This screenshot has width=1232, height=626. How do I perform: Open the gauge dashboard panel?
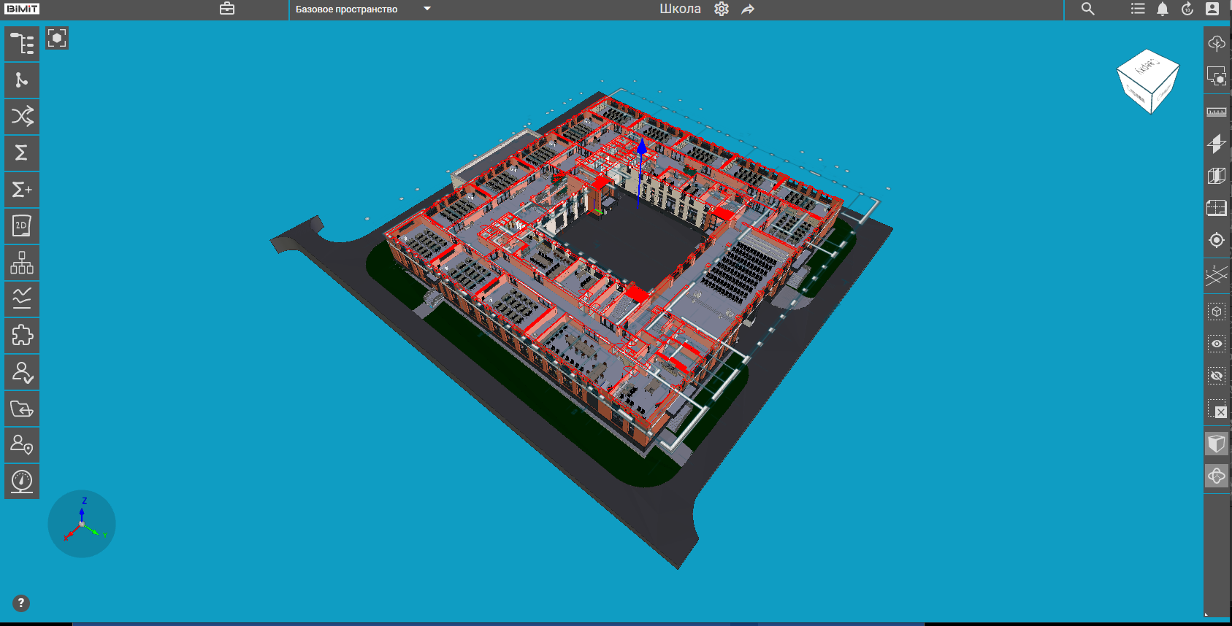[x=22, y=482]
